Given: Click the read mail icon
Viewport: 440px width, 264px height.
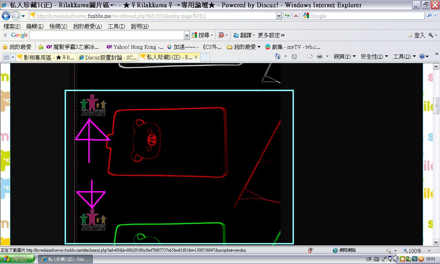Looking at the screenshot, I should click(310, 56).
